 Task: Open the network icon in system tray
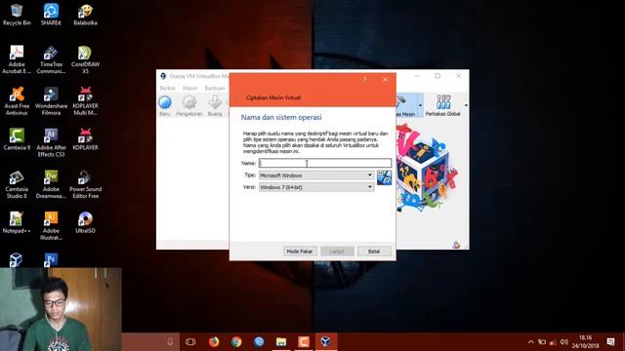553,342
